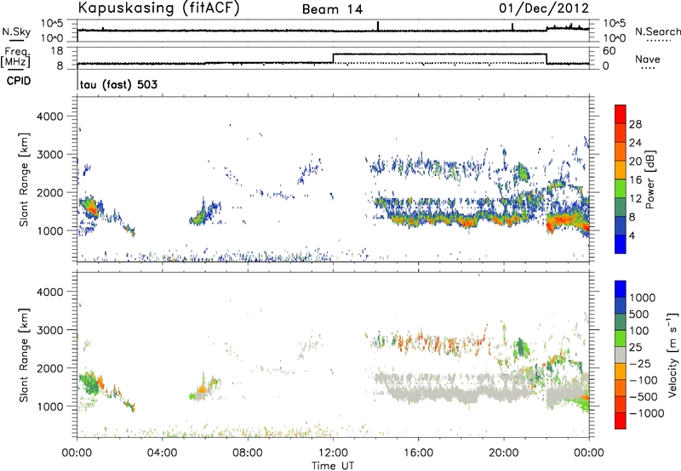Select the tau (fast) 503 text
The height and width of the screenshot is (471, 681).
coord(118,84)
